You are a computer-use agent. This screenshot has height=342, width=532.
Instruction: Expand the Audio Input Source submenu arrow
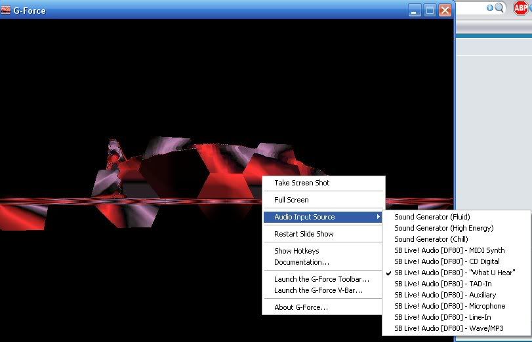pos(378,217)
